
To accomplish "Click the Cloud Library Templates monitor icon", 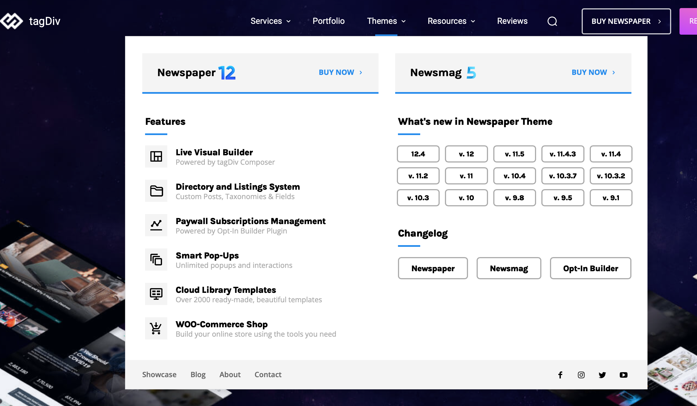I will pyautogui.click(x=156, y=294).
